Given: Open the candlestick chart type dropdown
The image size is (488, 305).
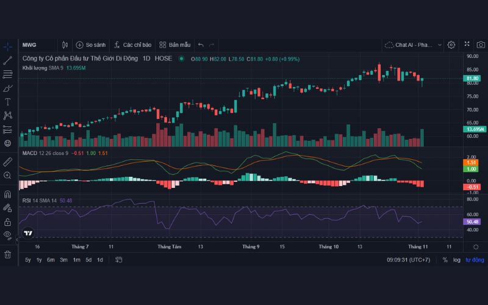Looking at the screenshot, I should click(65, 45).
